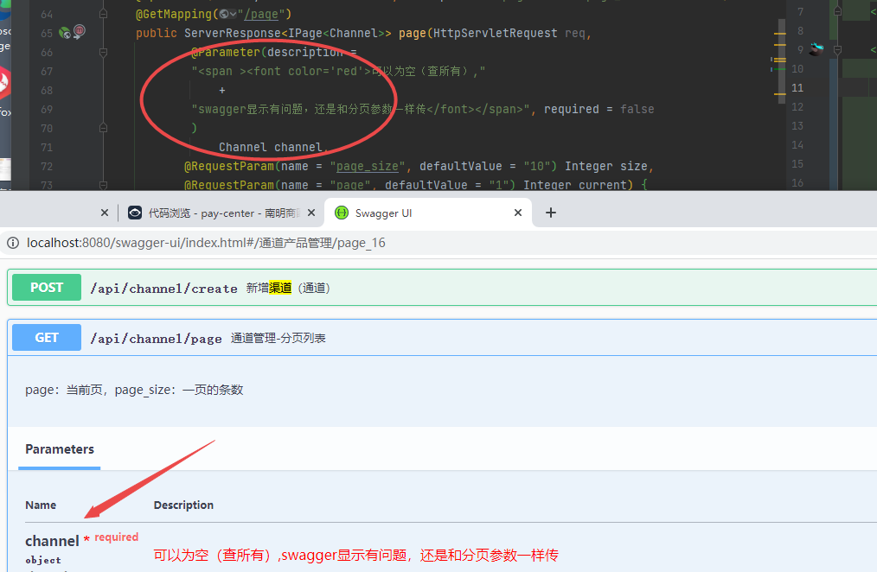This screenshot has height=572, width=877.
Task: Open a new browser tab
Action: tap(551, 213)
